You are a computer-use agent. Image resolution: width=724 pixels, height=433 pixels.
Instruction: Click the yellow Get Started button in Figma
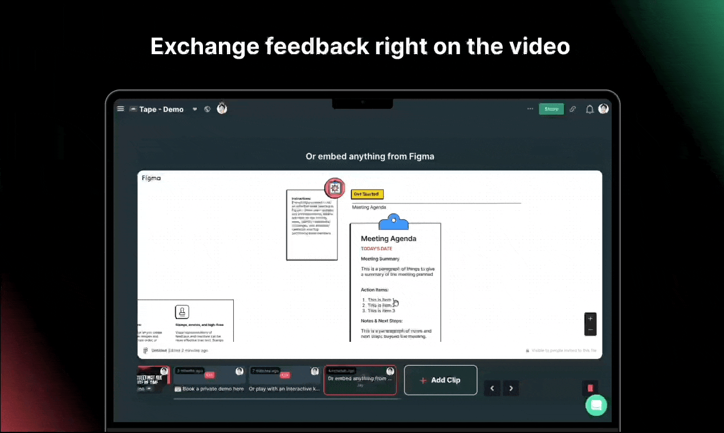(367, 194)
